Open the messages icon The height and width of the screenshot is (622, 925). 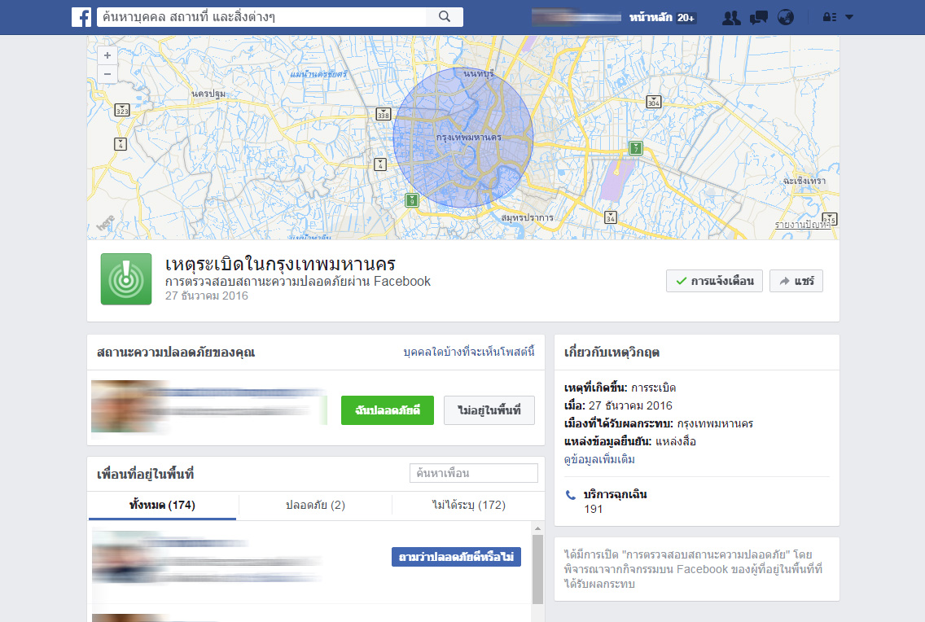click(x=759, y=18)
